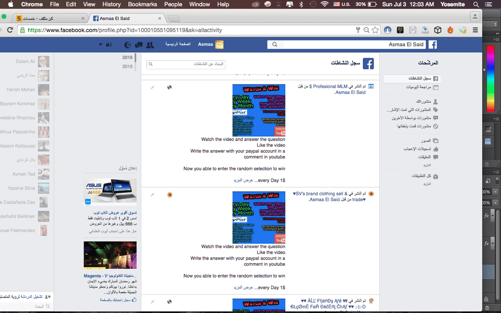Open the notifications globe icon in the navbar

click(x=127, y=45)
